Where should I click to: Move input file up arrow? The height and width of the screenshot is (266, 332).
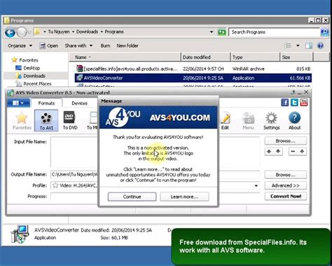[269, 152]
